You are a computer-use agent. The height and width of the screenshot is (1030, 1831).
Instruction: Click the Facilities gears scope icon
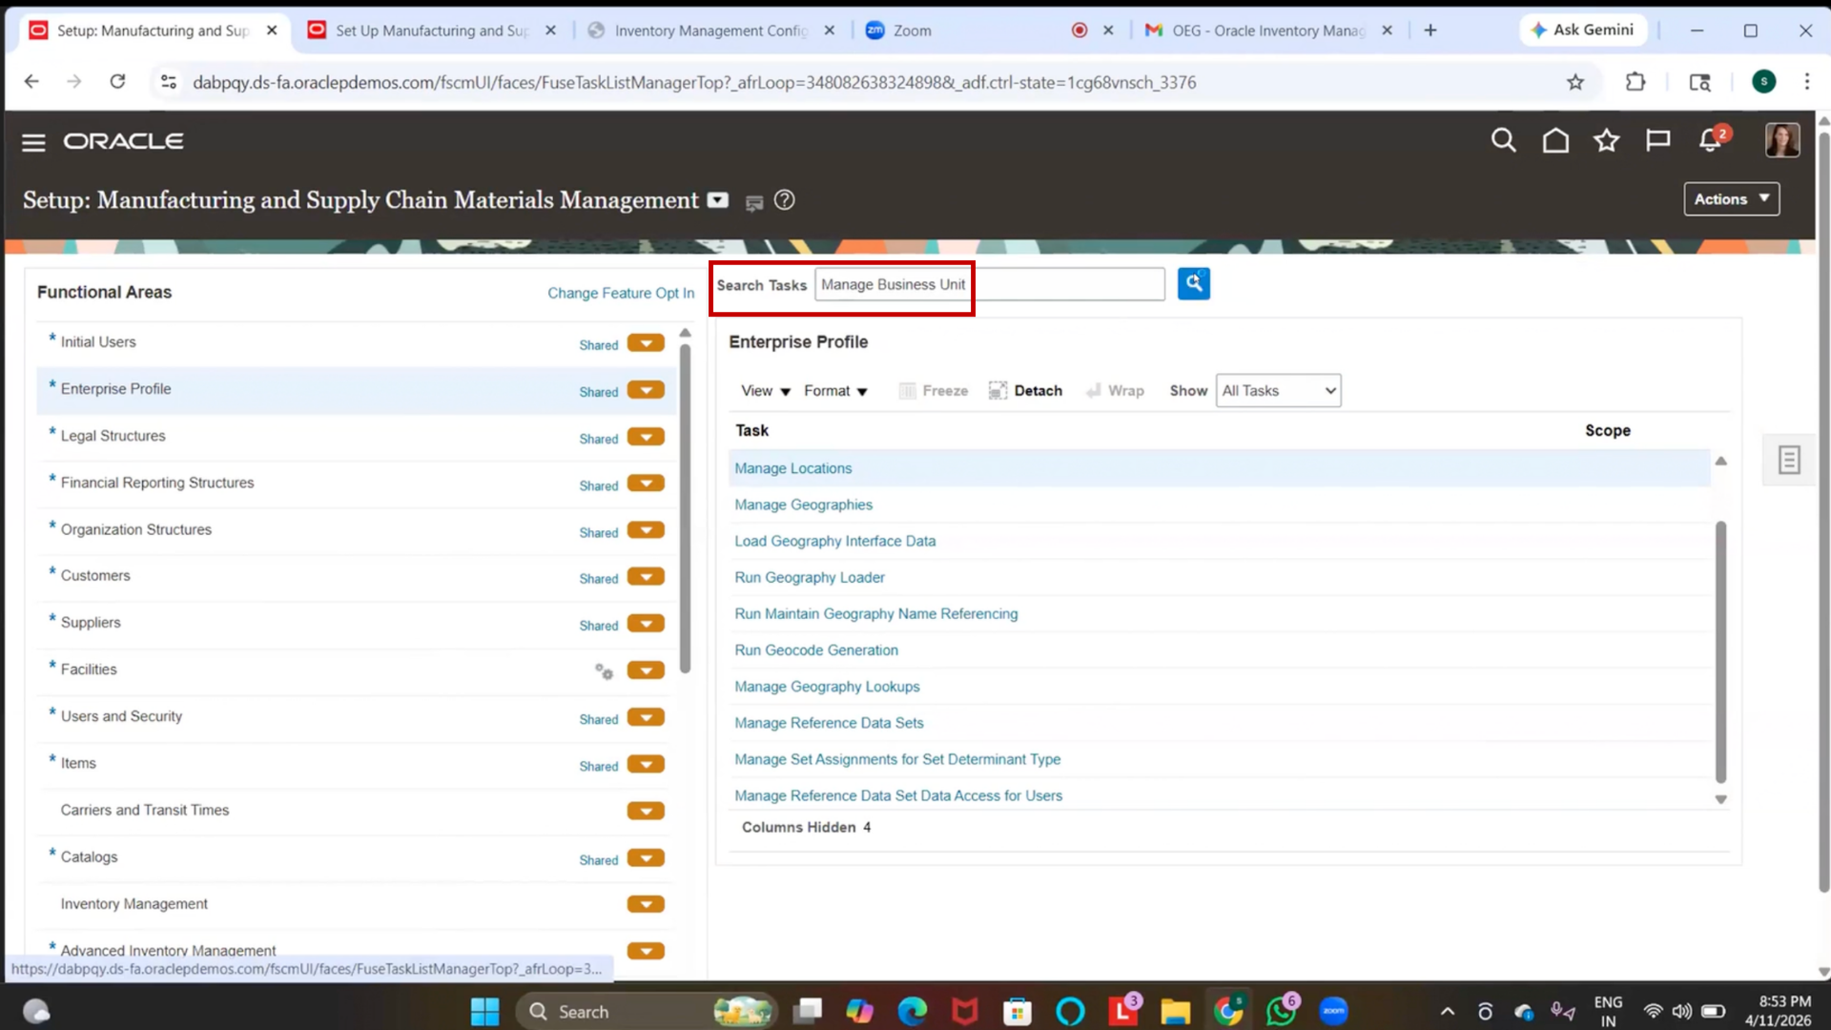coord(604,671)
